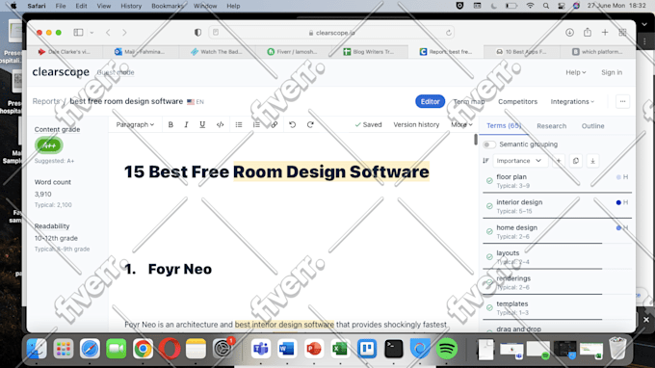
Task: Open the Paragraph style dropdown
Action: (135, 124)
